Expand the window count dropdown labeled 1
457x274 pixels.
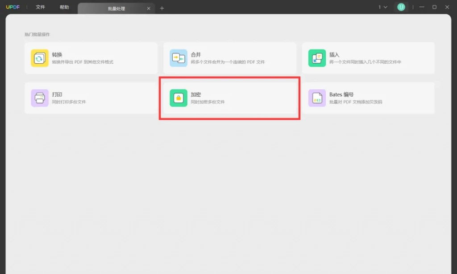click(382, 7)
